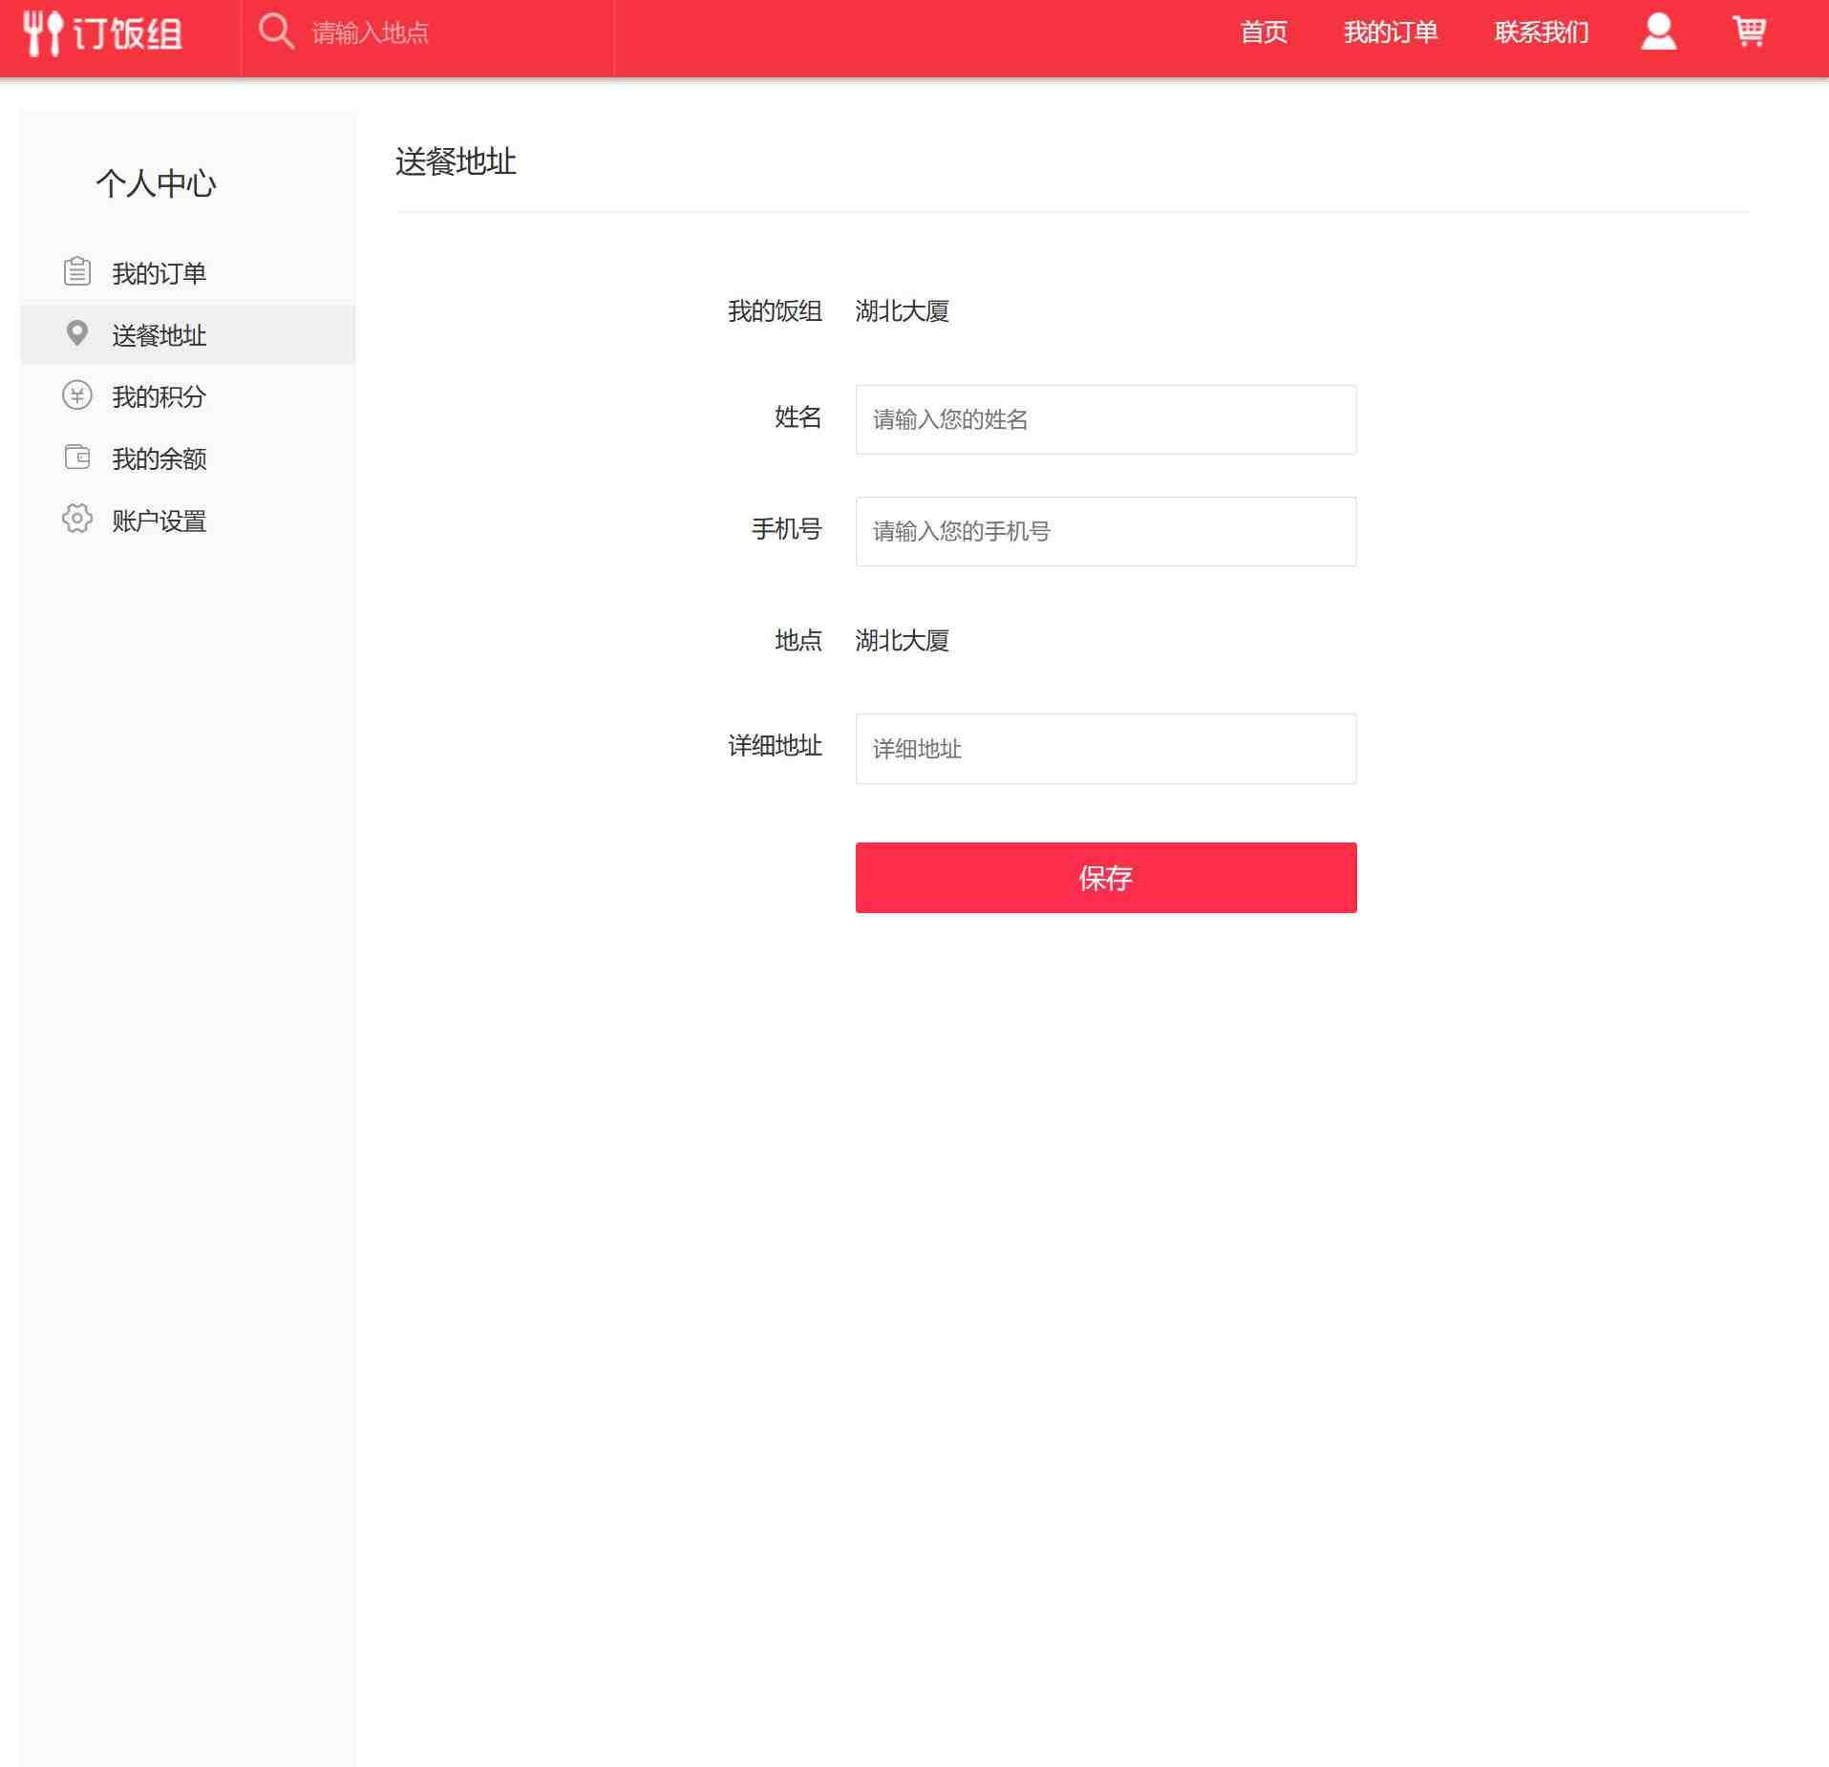Click the 个人中心 heading
Viewport: 1829px width, 1767px height.
[x=157, y=184]
